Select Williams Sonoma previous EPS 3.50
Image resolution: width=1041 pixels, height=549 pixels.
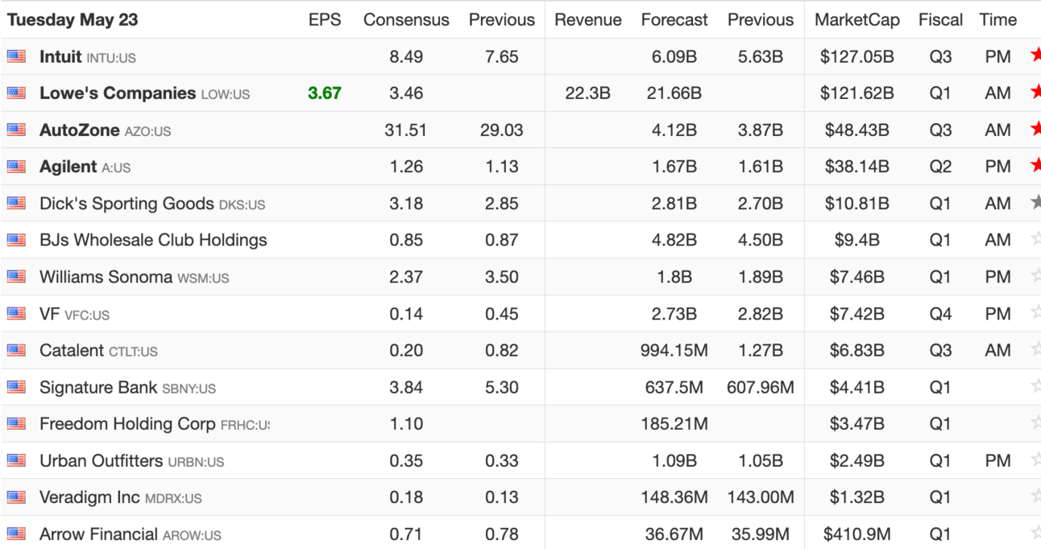click(502, 277)
